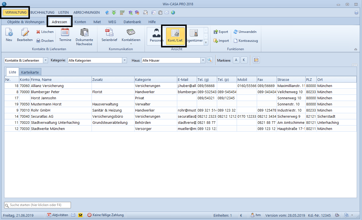Collapse the ribbon with the chevron
The image size is (362, 220).
coord(356,49)
